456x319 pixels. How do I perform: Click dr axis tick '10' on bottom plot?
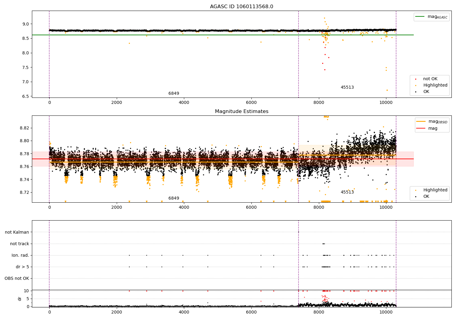[26, 291]
